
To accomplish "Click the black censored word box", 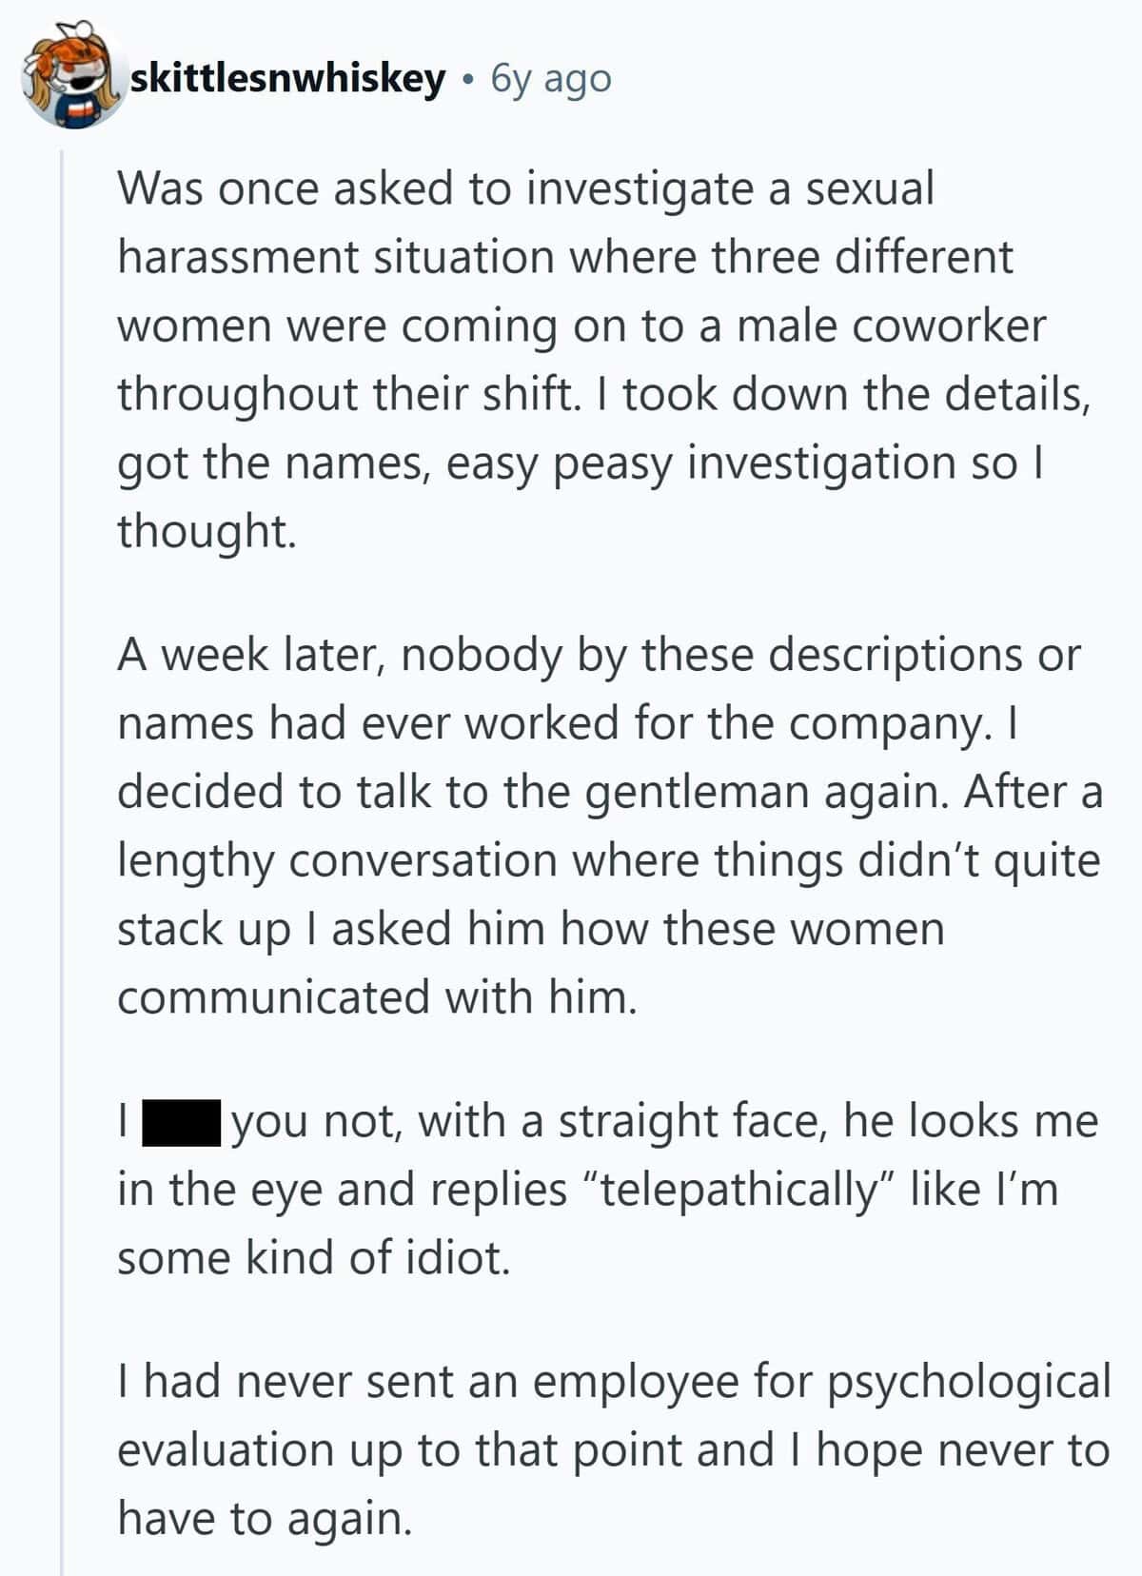I will [x=182, y=1122].
